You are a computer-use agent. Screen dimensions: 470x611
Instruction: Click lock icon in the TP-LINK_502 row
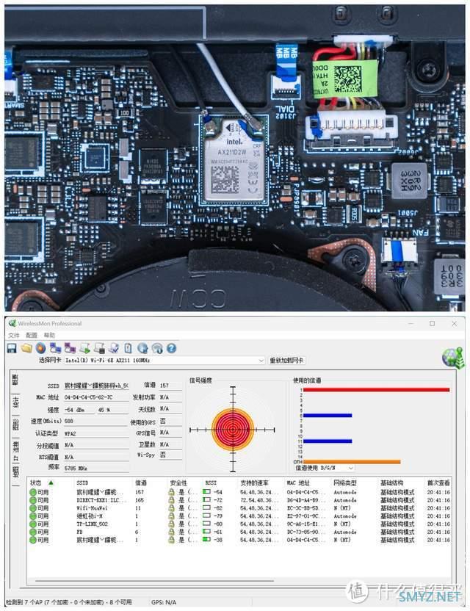pyautogui.click(x=171, y=524)
